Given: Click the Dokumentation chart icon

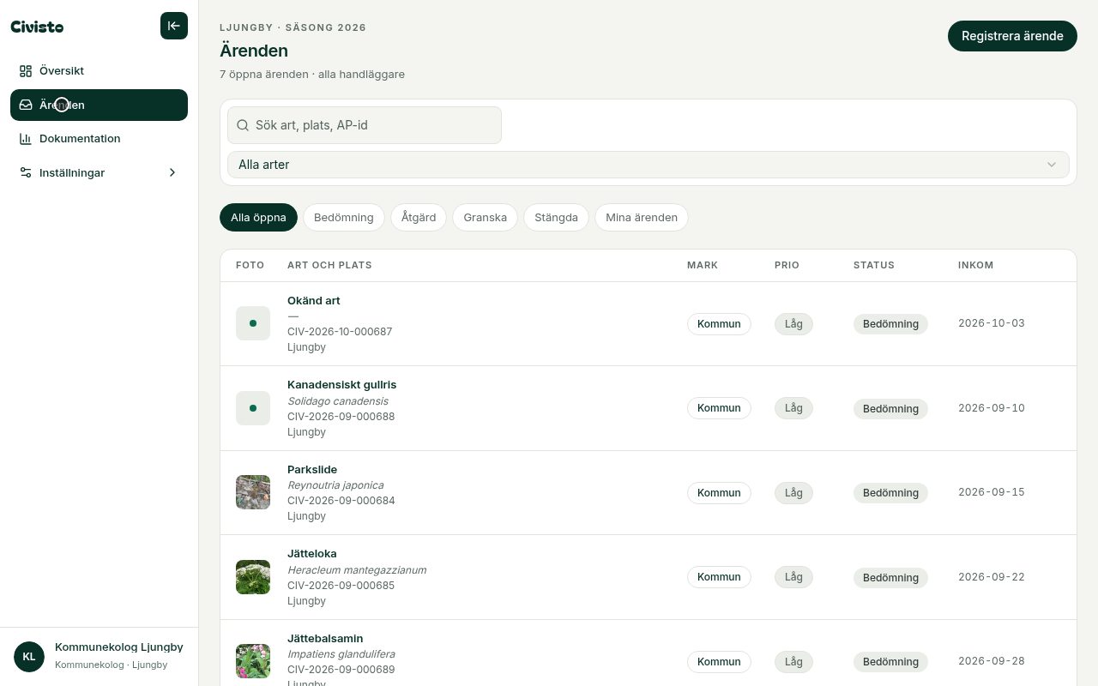Looking at the screenshot, I should 26,139.
